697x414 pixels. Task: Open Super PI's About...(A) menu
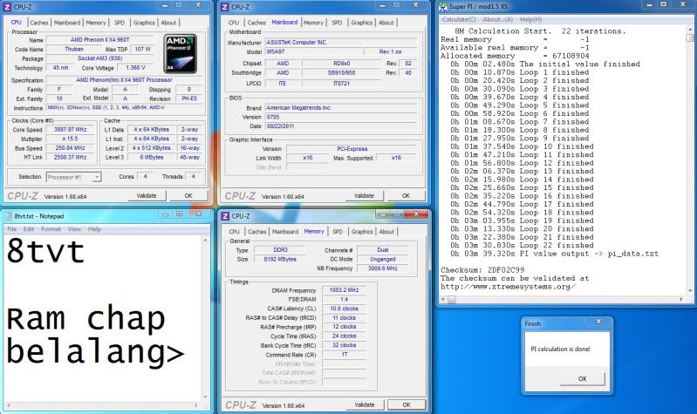coord(500,19)
